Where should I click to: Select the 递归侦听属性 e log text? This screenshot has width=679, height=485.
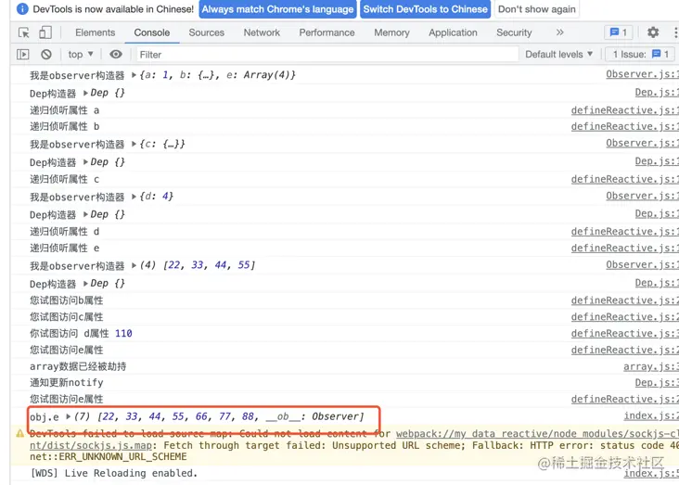[x=65, y=249]
